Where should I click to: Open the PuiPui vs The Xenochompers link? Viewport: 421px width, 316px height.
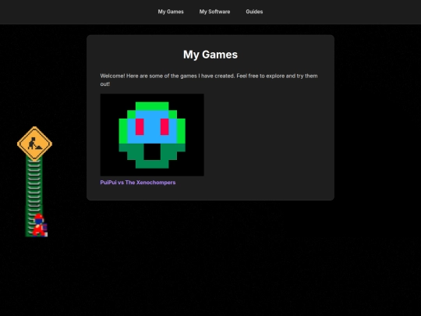(138, 183)
